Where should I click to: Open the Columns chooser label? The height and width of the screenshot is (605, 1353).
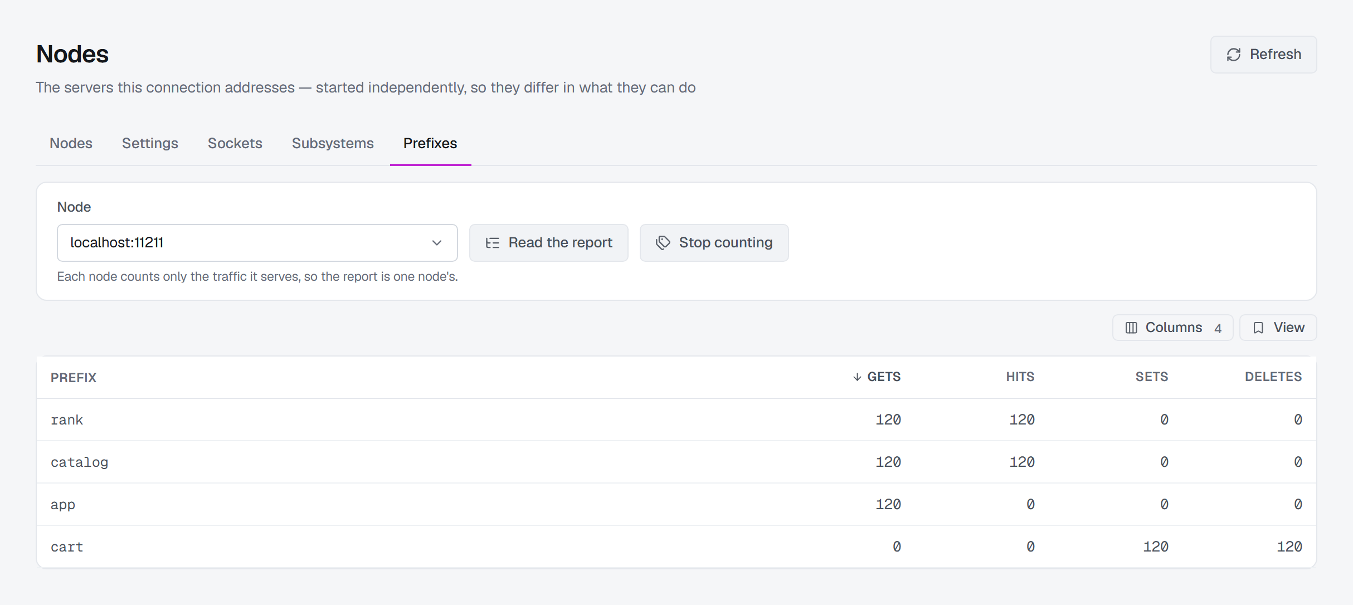point(1174,328)
